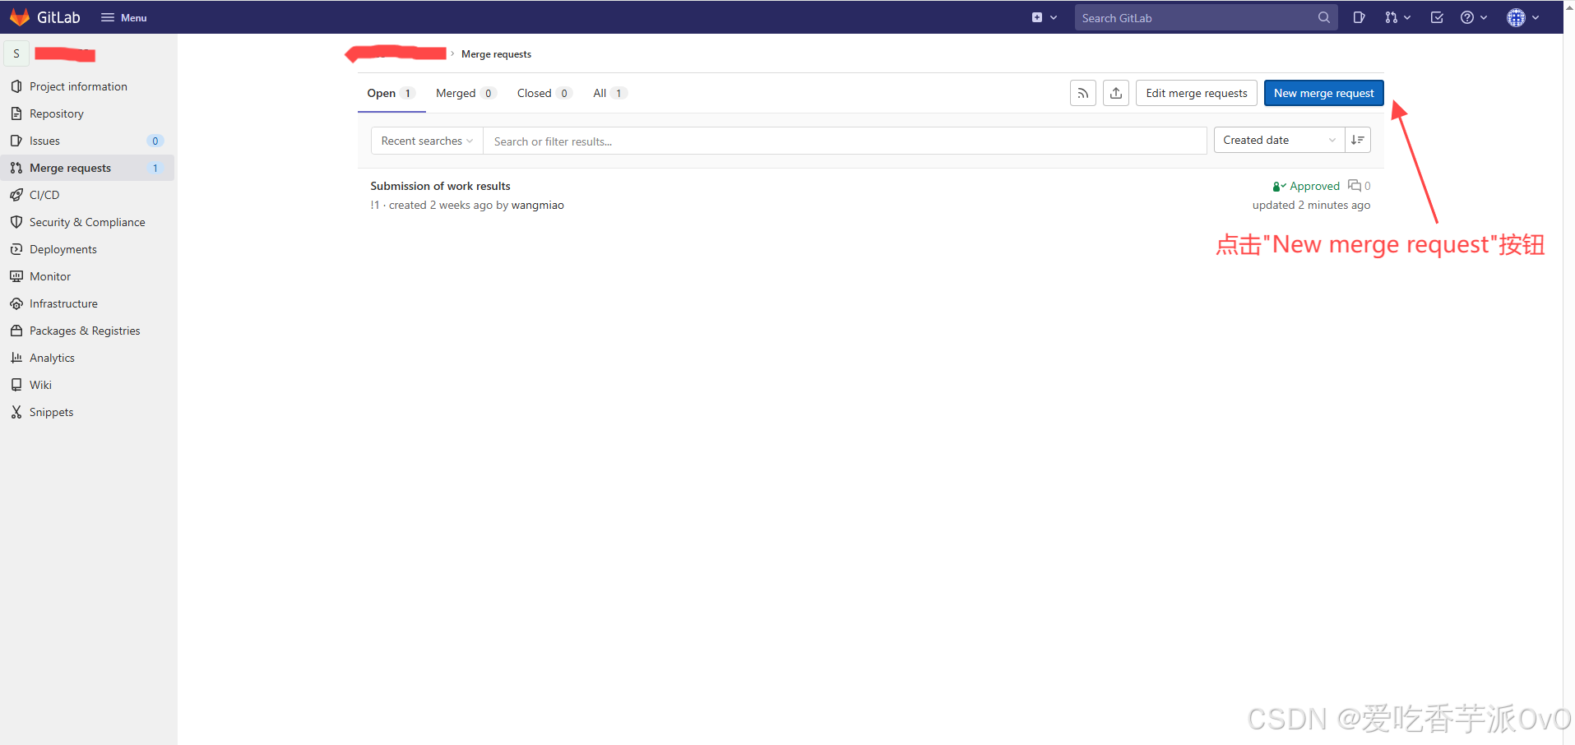Focus the Search or filter results field
Screen dimensions: 1575x745
point(845,141)
